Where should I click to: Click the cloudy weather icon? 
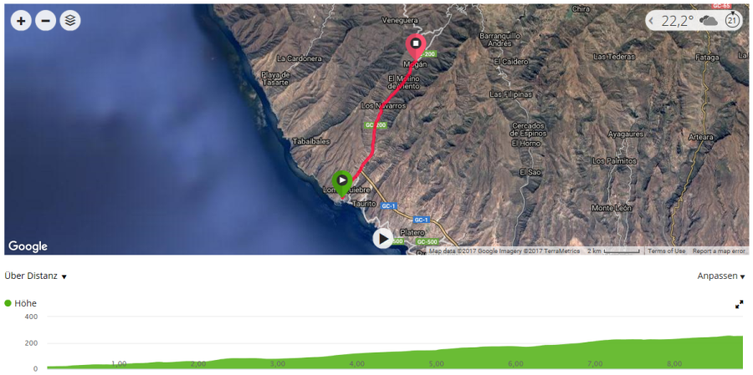click(x=709, y=21)
